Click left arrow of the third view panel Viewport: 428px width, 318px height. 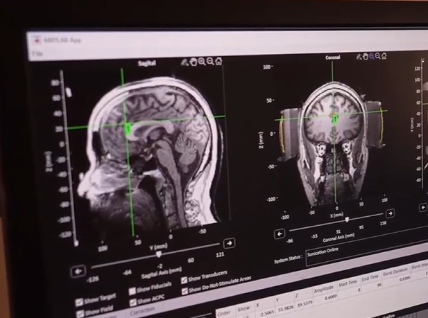click(x=423, y=208)
